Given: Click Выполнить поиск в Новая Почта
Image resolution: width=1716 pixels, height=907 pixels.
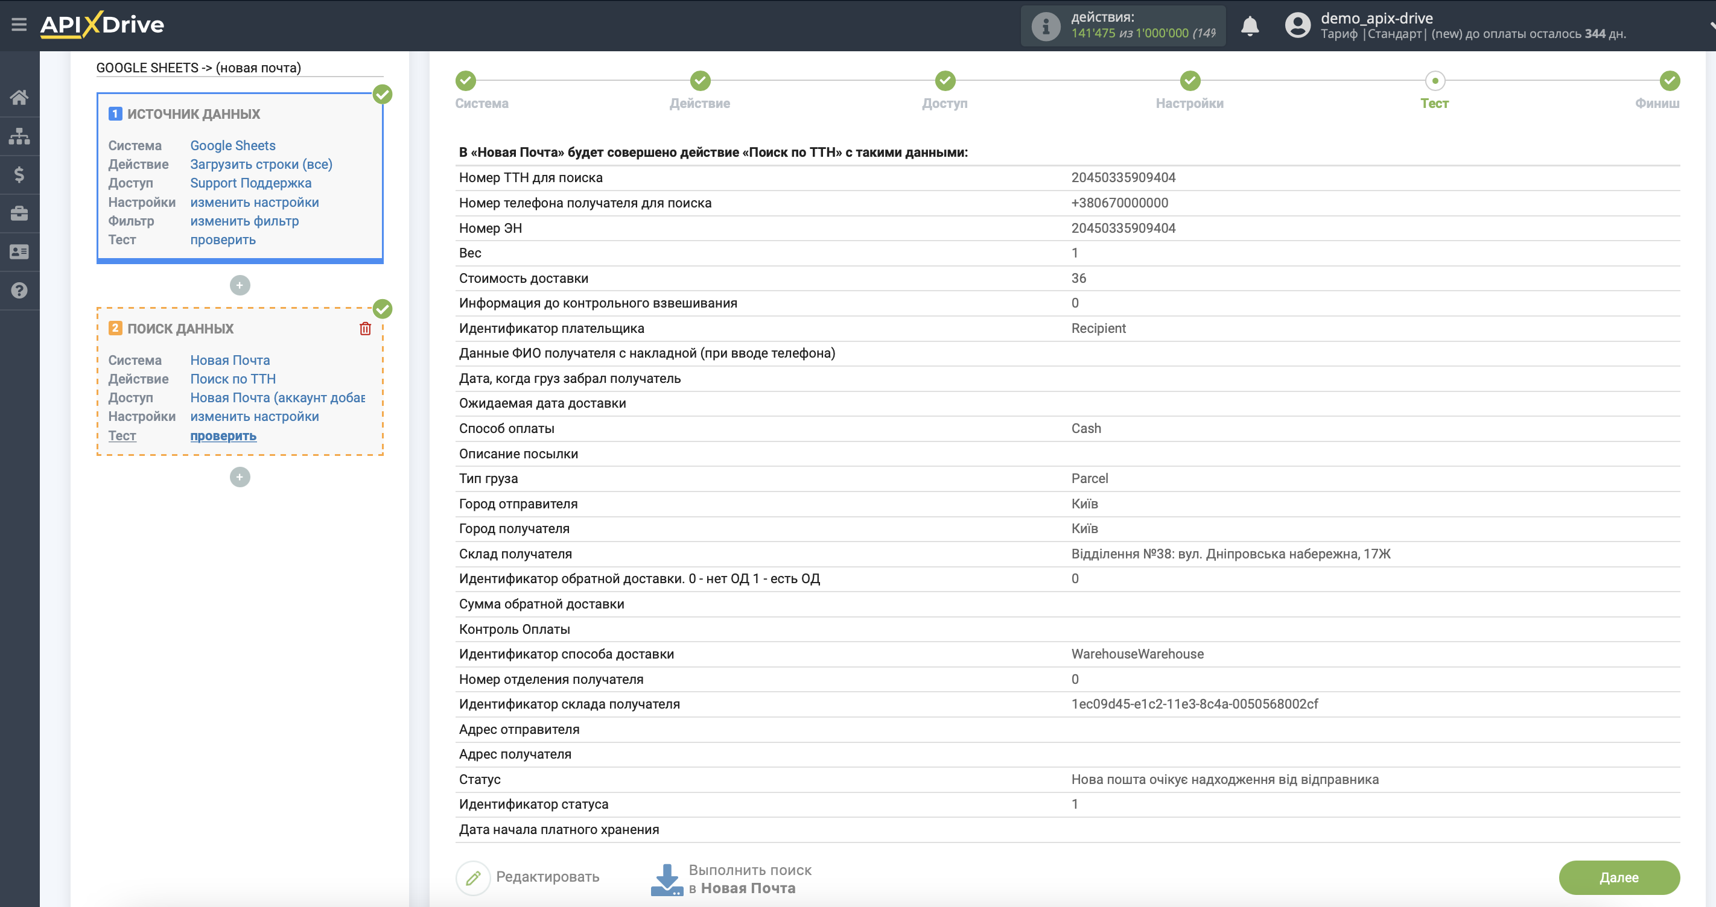Looking at the screenshot, I should (x=749, y=879).
